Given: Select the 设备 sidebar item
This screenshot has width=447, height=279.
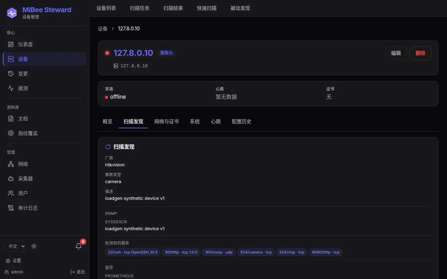Looking at the screenshot, I should pyautogui.click(x=44, y=59).
